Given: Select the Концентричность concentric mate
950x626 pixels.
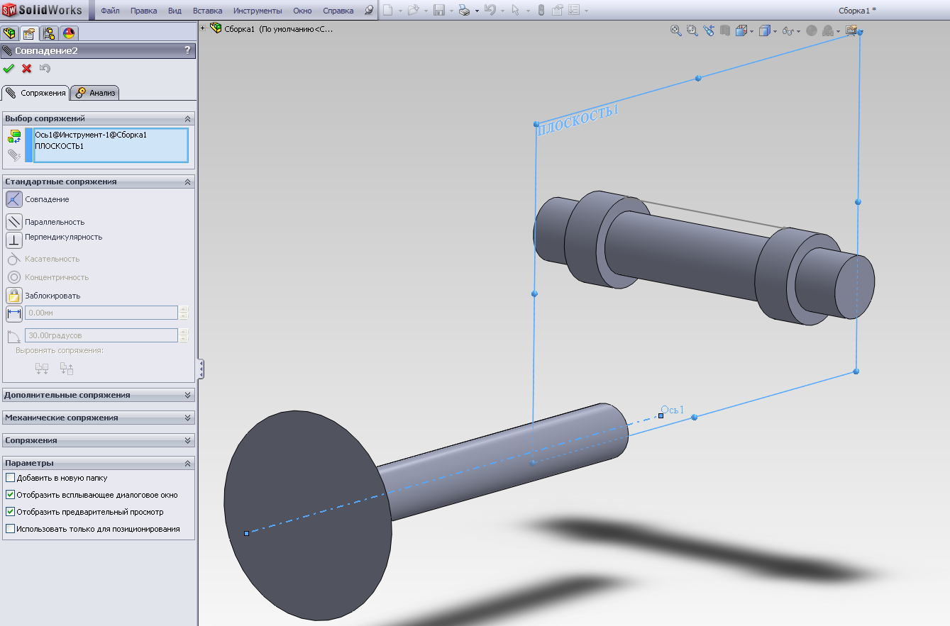Looking at the screenshot, I should [x=14, y=277].
